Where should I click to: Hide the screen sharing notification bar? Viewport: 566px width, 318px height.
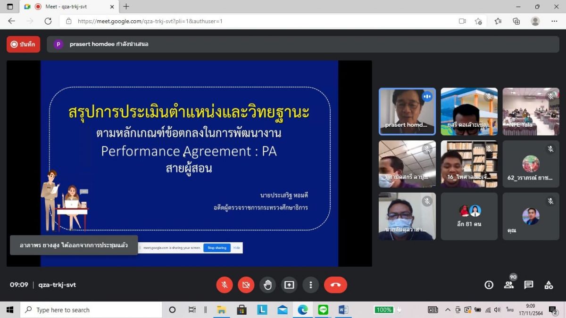237,248
